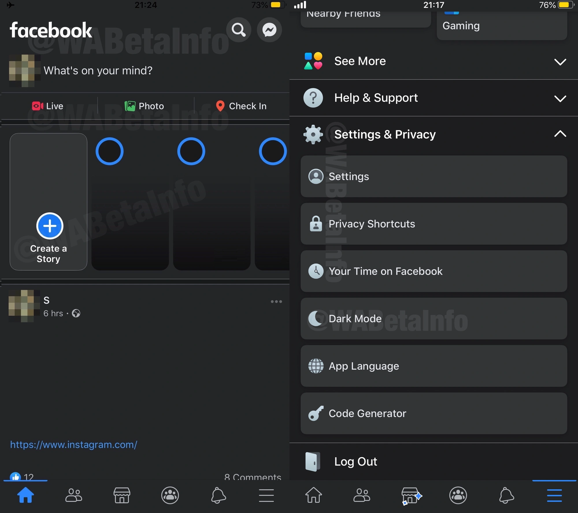Go to Home tab in right screen
This screenshot has width=578, height=513.
tap(314, 495)
